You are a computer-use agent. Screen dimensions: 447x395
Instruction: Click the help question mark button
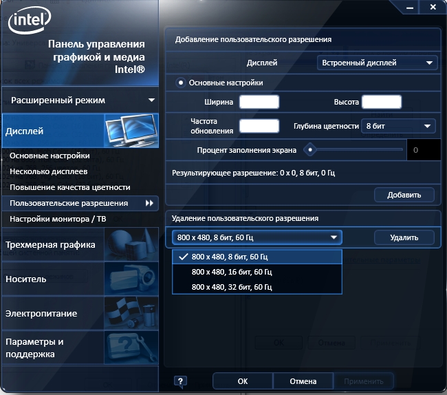click(x=180, y=381)
